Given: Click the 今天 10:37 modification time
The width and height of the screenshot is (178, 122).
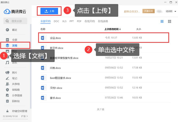Looking at the screenshot, I should pos(111,38).
